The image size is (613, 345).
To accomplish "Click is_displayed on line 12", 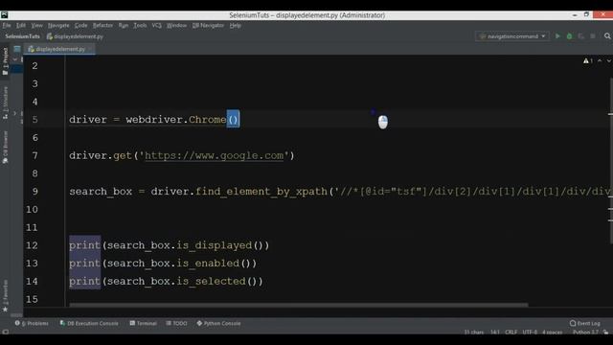I will coord(215,245).
